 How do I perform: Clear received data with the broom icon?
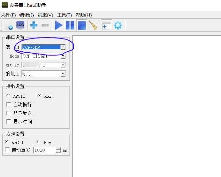pos(93,25)
